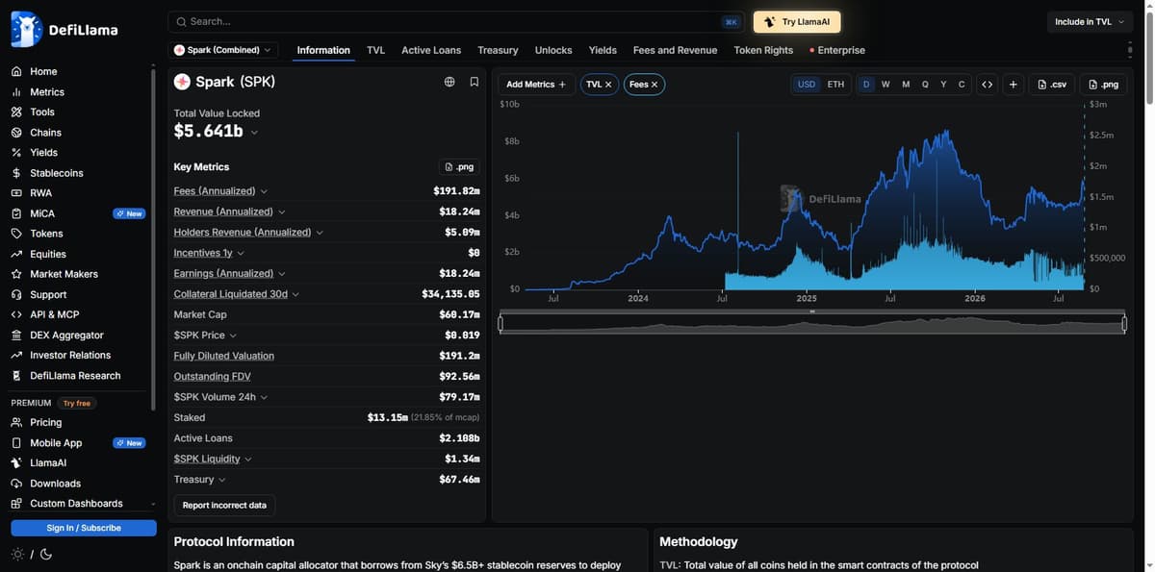Image resolution: width=1155 pixels, height=572 pixels.
Task: Expand $SPK Price row
Action: [x=233, y=336]
